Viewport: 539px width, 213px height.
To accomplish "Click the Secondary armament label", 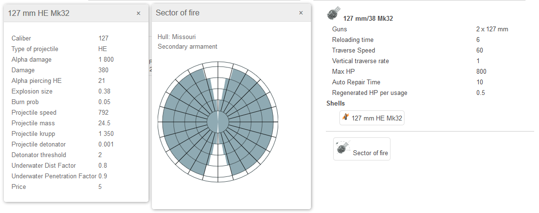I will 188,47.
